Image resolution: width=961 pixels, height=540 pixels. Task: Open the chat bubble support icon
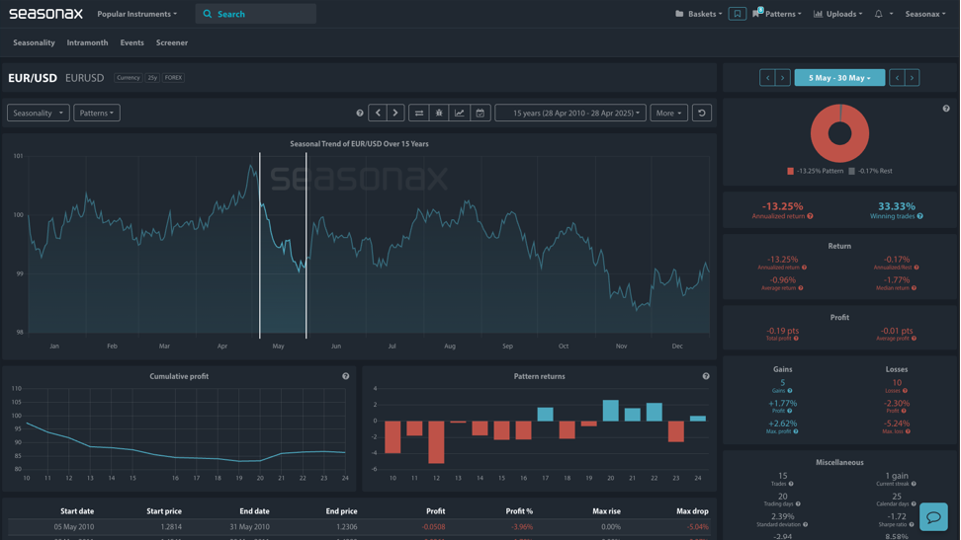click(x=933, y=517)
